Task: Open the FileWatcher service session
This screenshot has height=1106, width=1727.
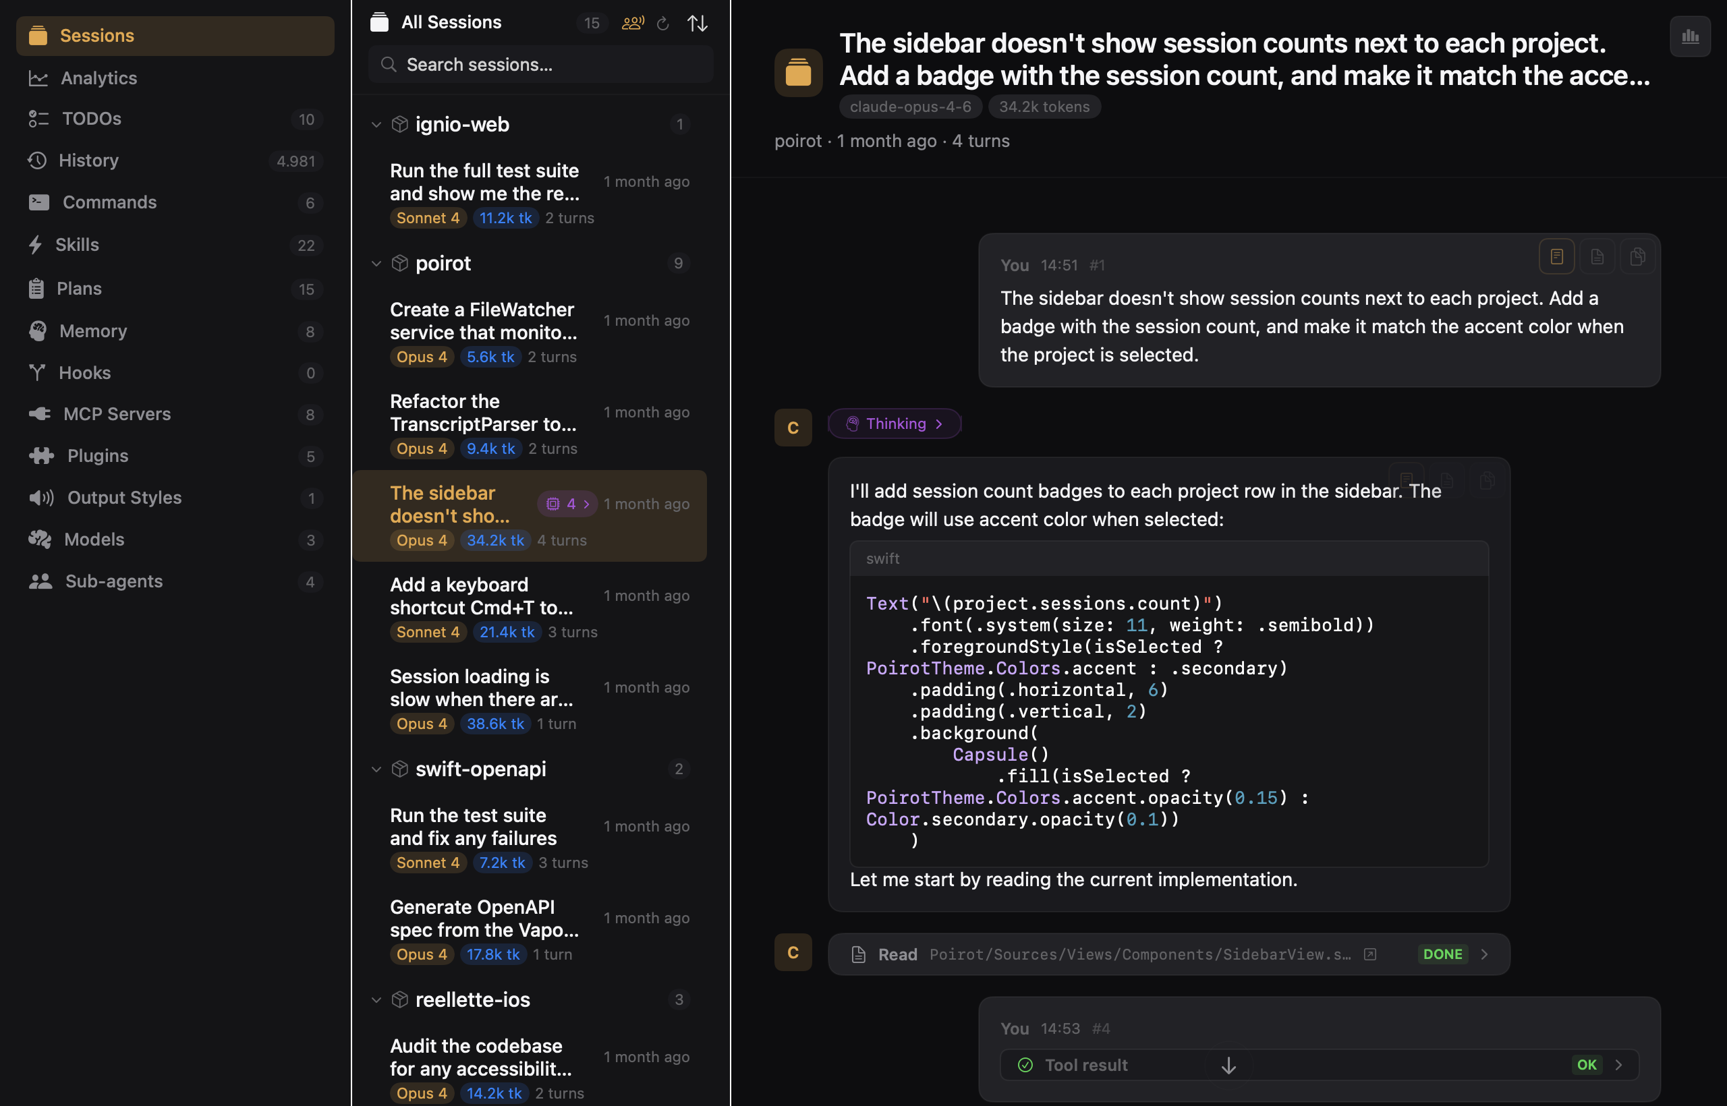Action: (x=483, y=321)
